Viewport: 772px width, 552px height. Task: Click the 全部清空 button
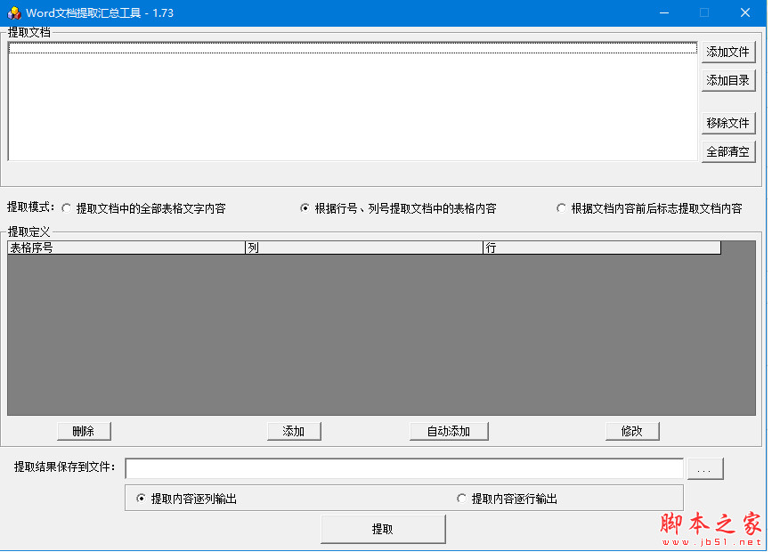[x=727, y=151]
